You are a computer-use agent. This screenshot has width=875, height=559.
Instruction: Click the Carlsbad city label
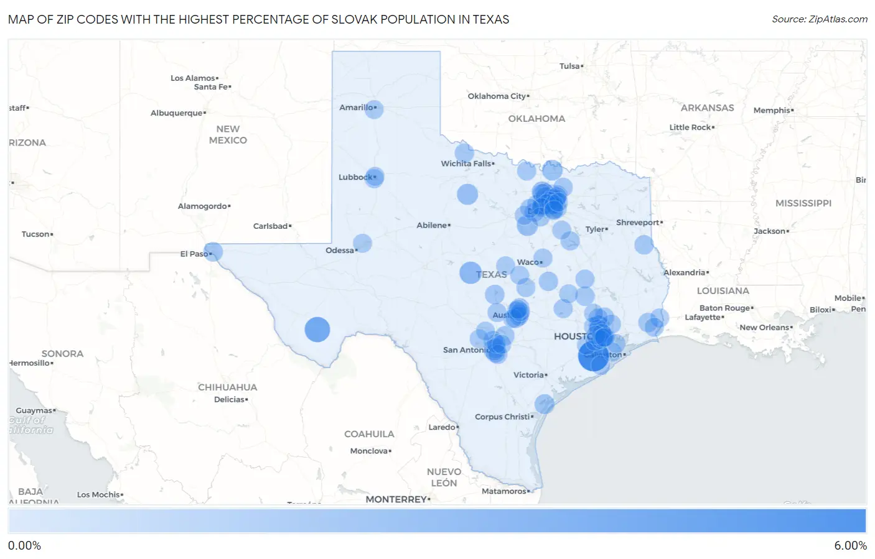tap(271, 226)
